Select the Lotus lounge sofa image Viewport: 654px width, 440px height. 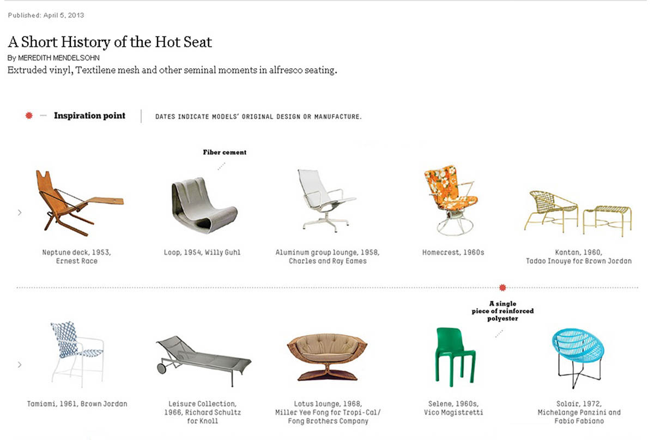327,355
